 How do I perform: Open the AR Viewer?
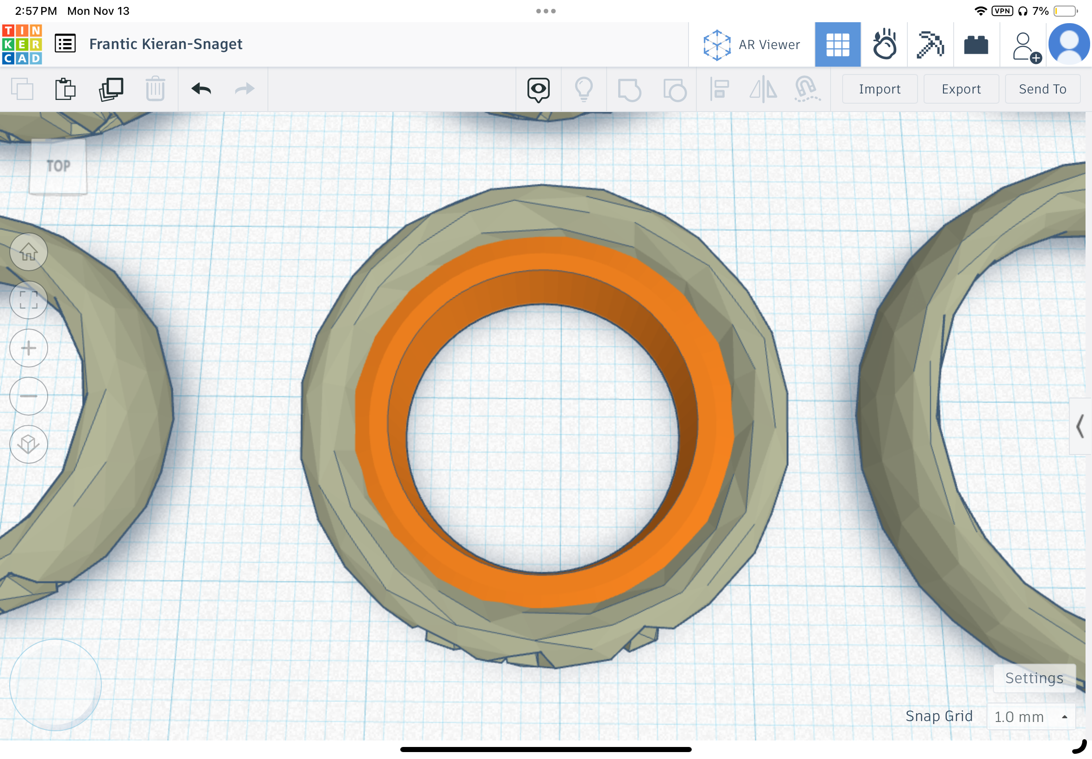(x=750, y=44)
